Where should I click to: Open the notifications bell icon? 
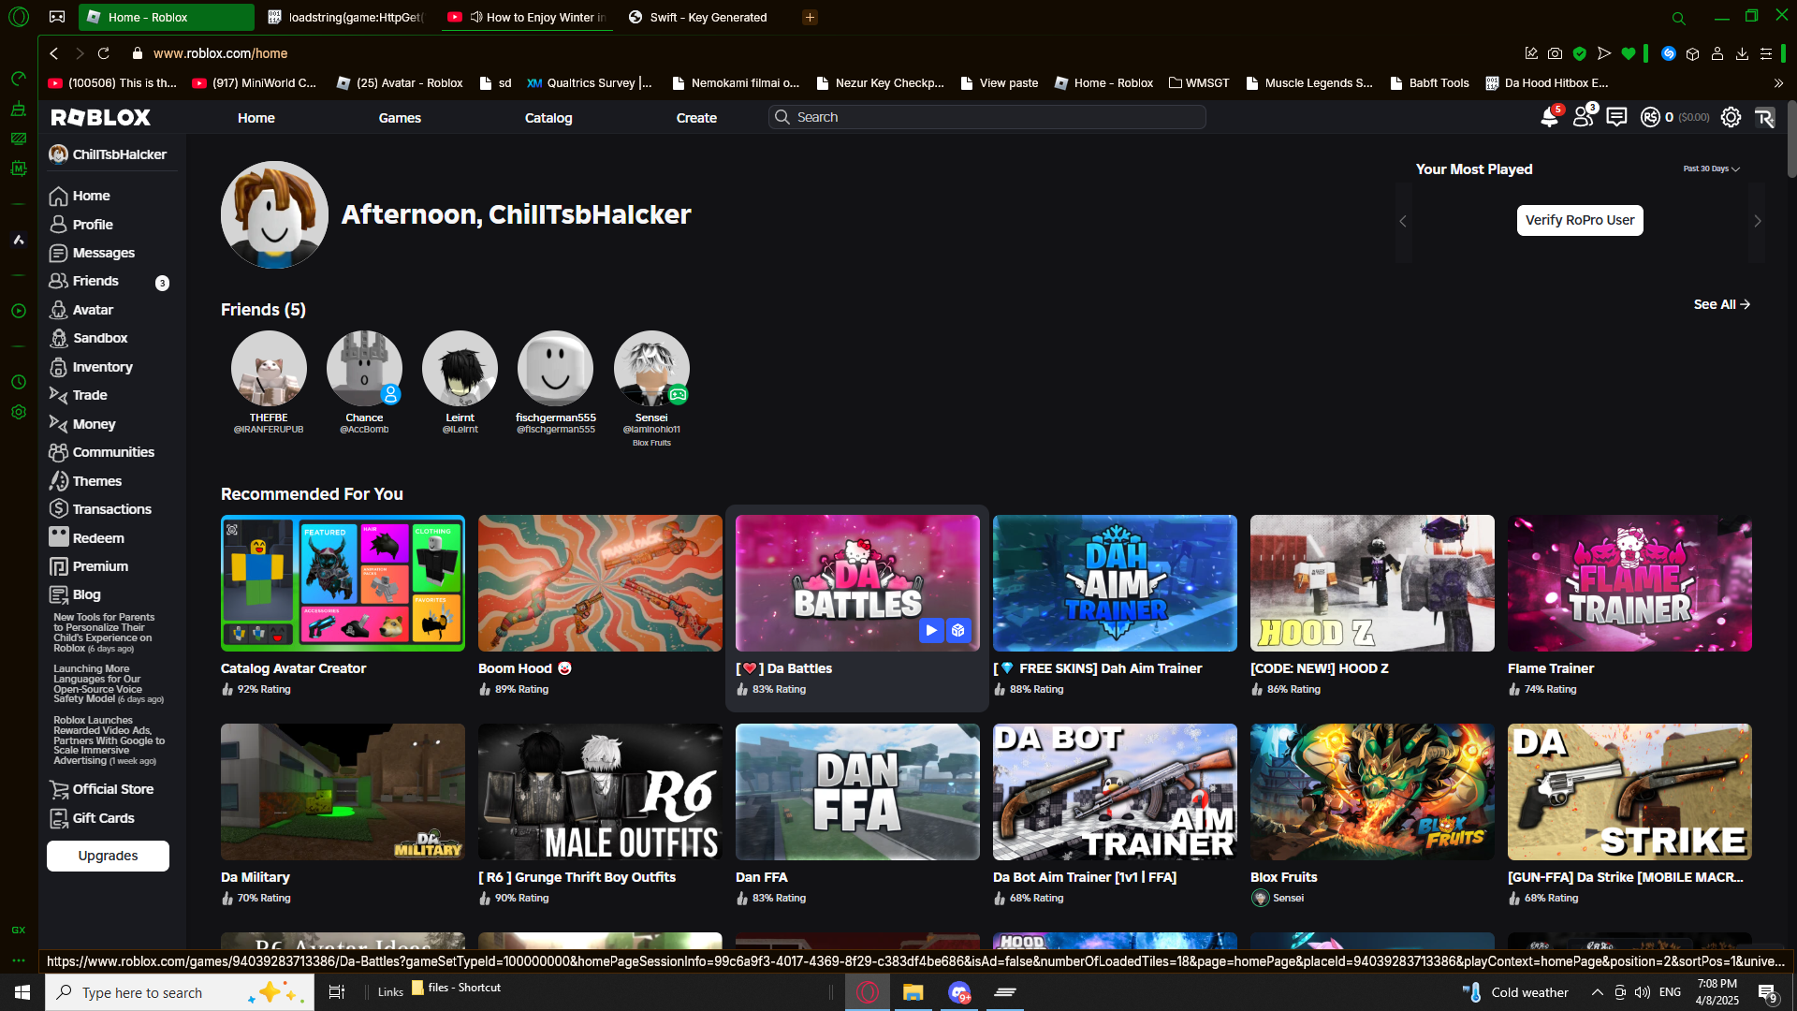[x=1549, y=118]
